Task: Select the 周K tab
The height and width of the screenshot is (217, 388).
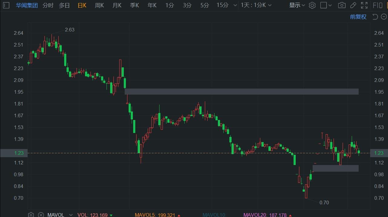Action: click(99, 5)
